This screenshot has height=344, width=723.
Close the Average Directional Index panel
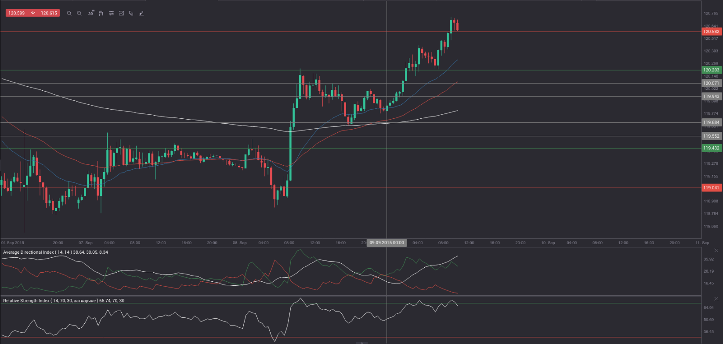pyautogui.click(x=716, y=250)
